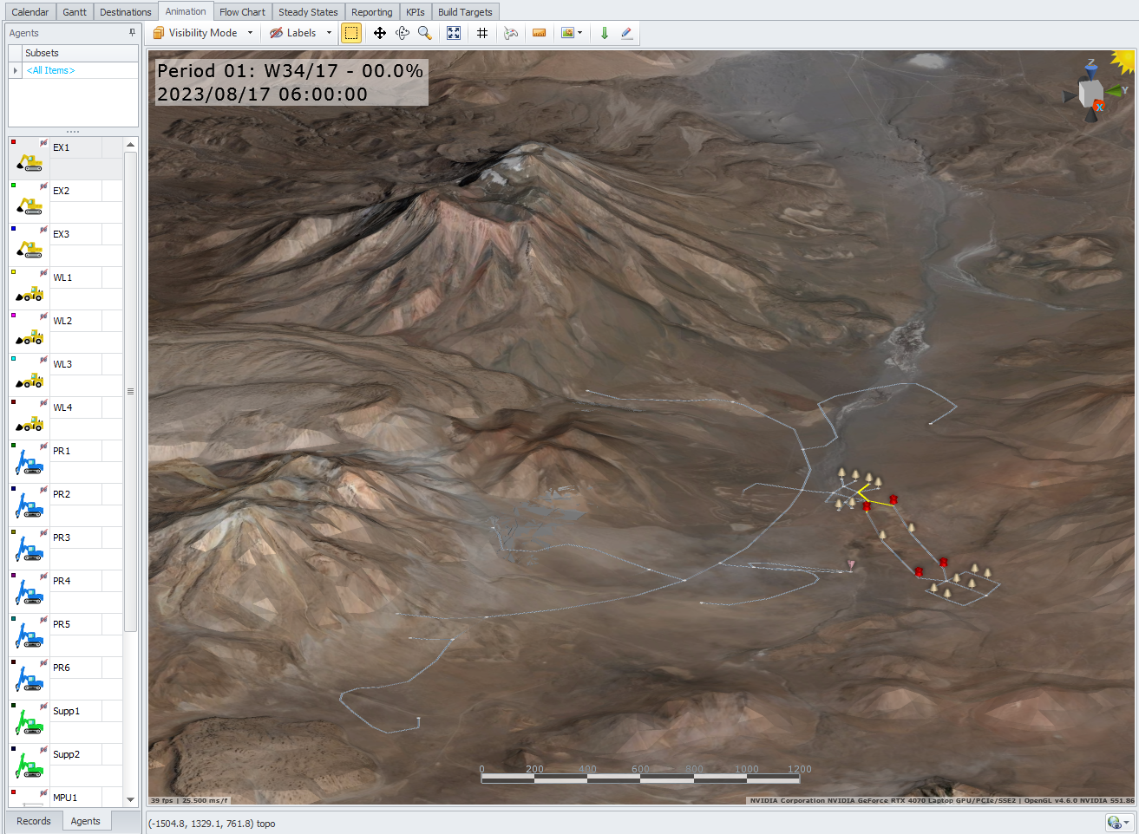Activate the rectangle selection tool
This screenshot has height=834, width=1139.
click(351, 33)
